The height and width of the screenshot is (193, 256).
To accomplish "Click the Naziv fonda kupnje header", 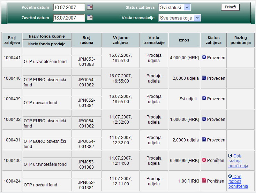I will 47,36.
